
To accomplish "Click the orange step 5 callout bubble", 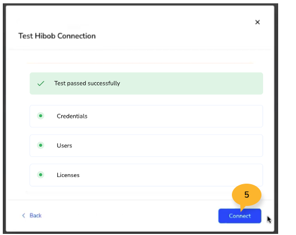I will (x=246, y=195).
